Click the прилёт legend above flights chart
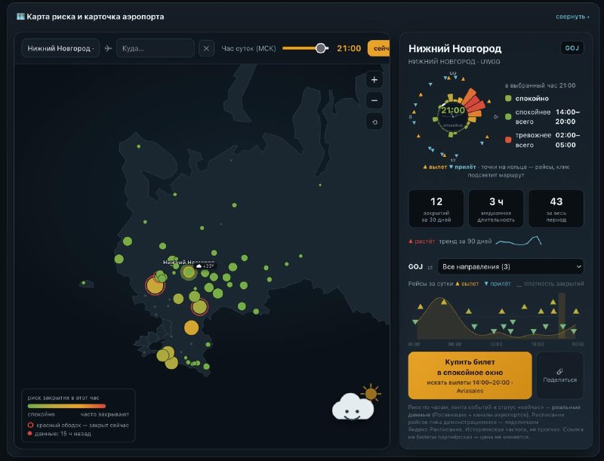The image size is (604, 461). (x=498, y=284)
